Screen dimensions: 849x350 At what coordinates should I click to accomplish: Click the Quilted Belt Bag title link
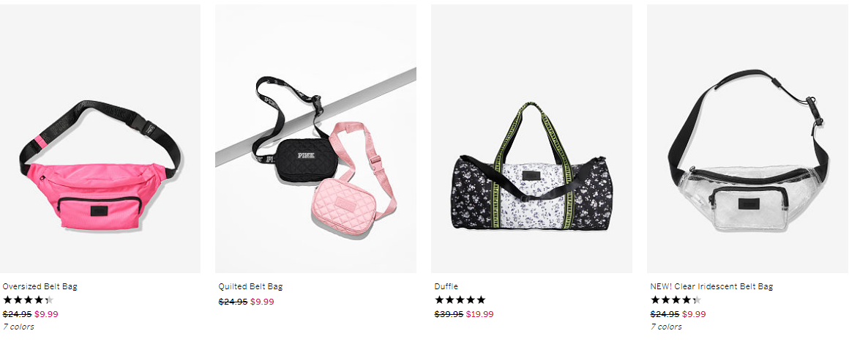(251, 286)
